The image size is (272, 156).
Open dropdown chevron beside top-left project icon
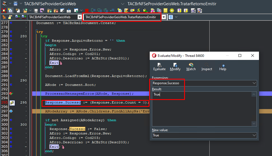coord(10,4)
